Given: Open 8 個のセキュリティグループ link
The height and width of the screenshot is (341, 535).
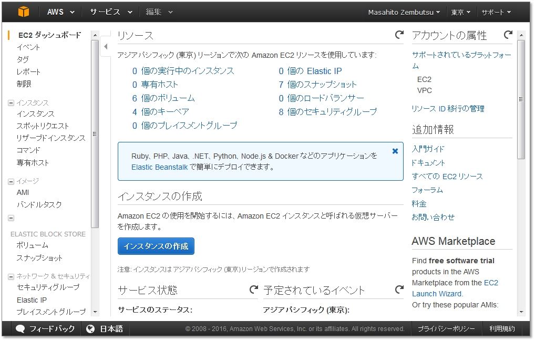Looking at the screenshot, I should (328, 112).
